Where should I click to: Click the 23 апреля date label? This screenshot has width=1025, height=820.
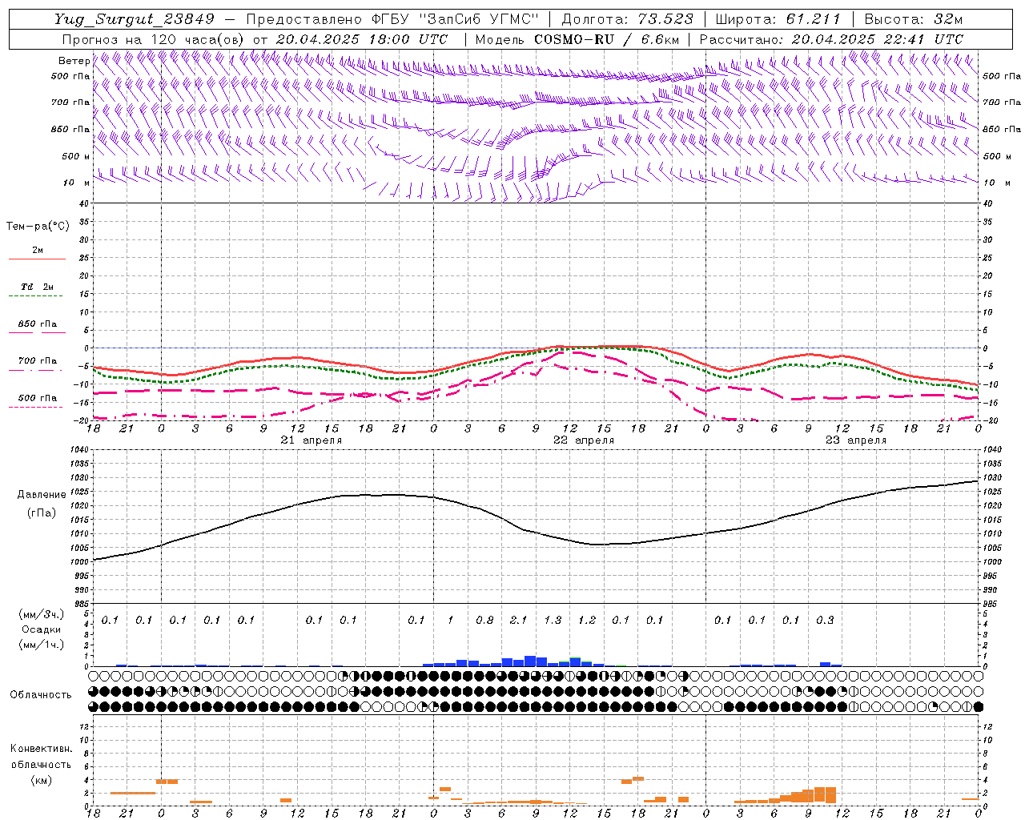(x=856, y=440)
